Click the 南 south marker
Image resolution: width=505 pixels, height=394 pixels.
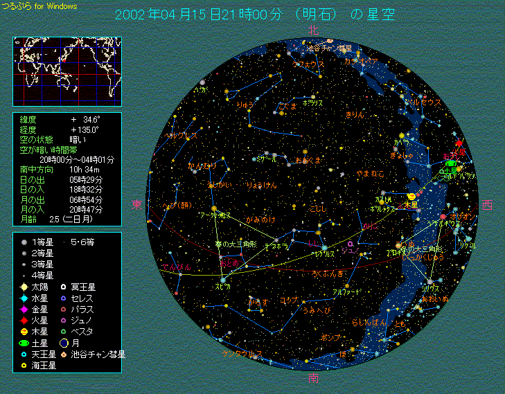pyautogui.click(x=313, y=378)
